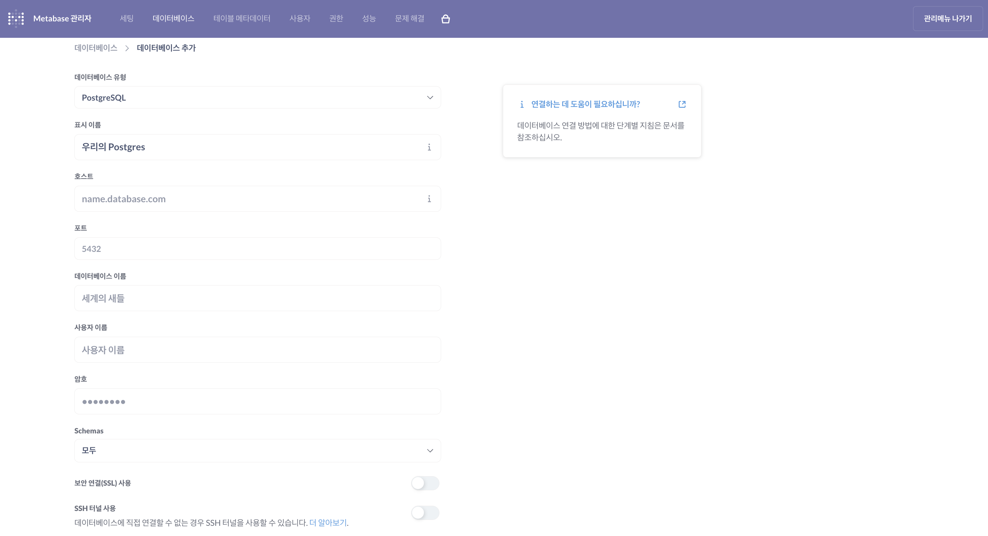
Task: Click the port input field showing 5432
Action: (257, 249)
